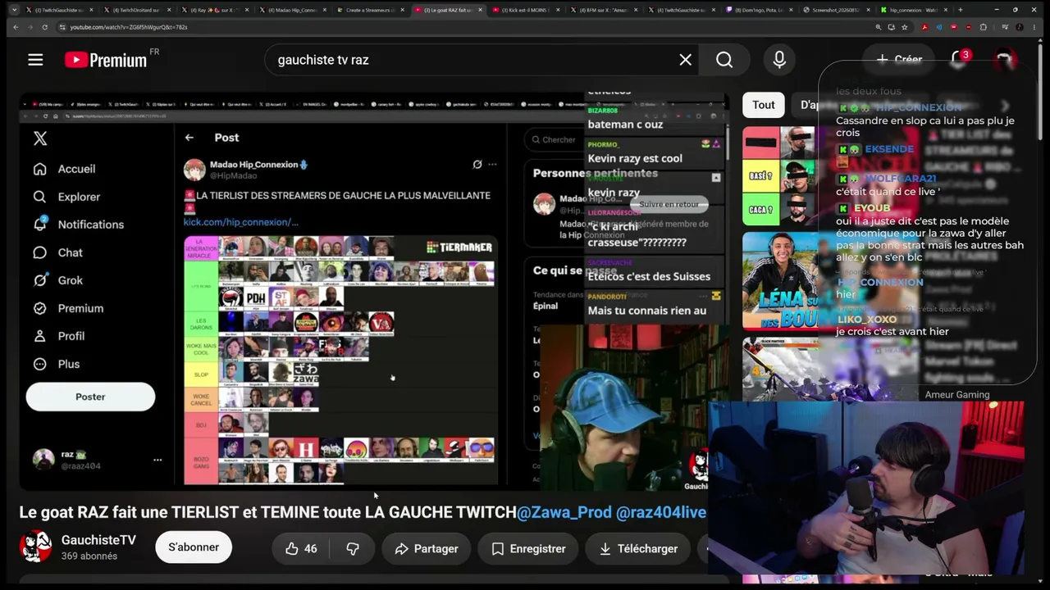Open the @raz404live mention link
Image resolution: width=1050 pixels, height=590 pixels.
[661, 512]
